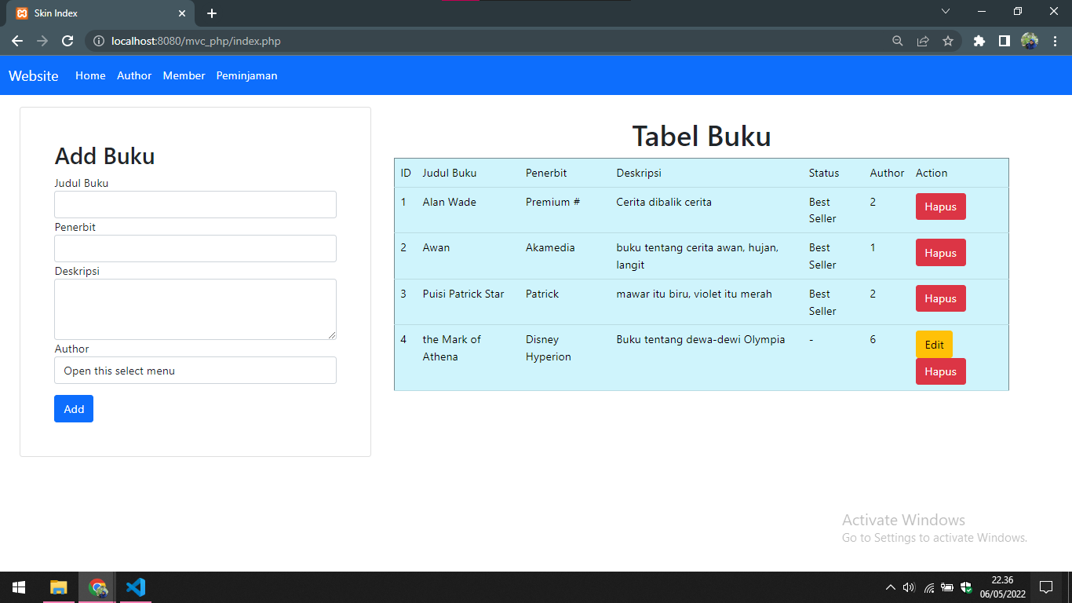
Task: Click the Judul Buku input field
Action: [x=195, y=204]
